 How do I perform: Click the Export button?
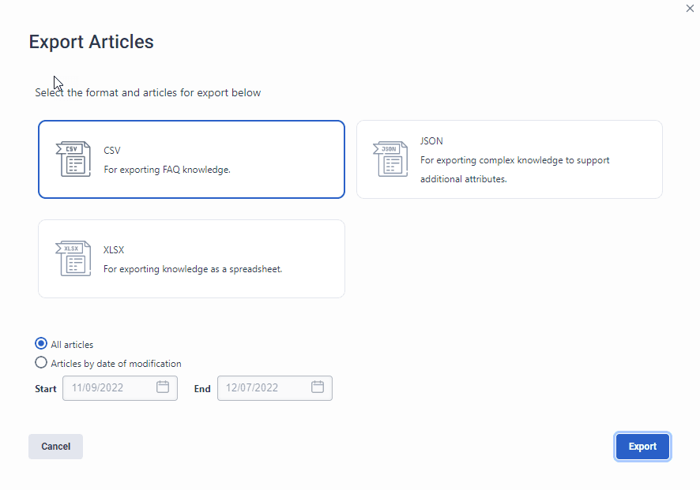642,446
